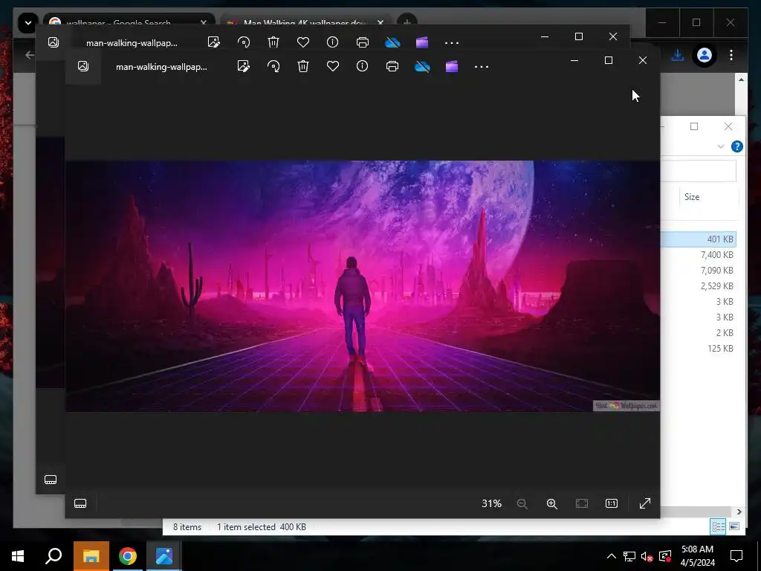761x571 pixels.
Task: Open Chrome from taskbar
Action: tap(128, 556)
